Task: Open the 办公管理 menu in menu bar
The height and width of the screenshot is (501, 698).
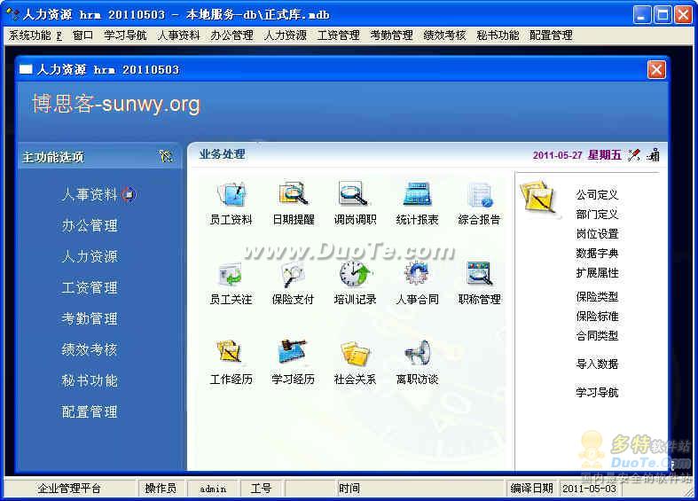Action: pos(231,35)
